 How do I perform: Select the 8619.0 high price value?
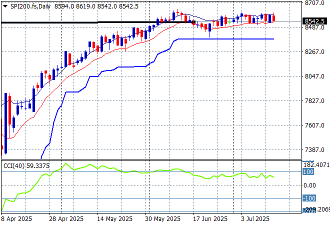[85, 6]
